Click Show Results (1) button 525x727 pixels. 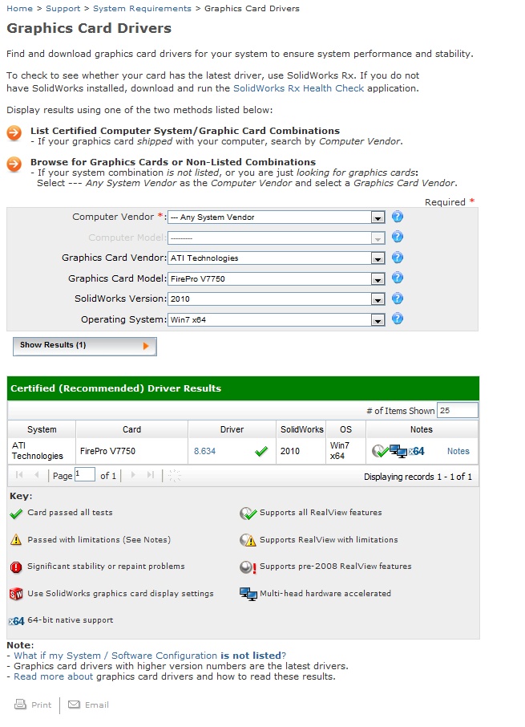(x=85, y=346)
